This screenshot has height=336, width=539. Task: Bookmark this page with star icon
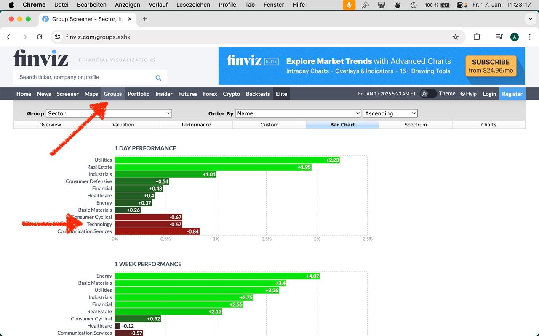(x=455, y=37)
